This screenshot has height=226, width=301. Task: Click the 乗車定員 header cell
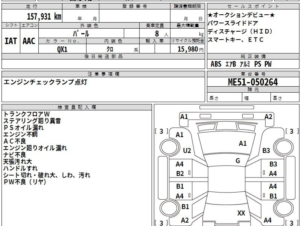coord(155,25)
